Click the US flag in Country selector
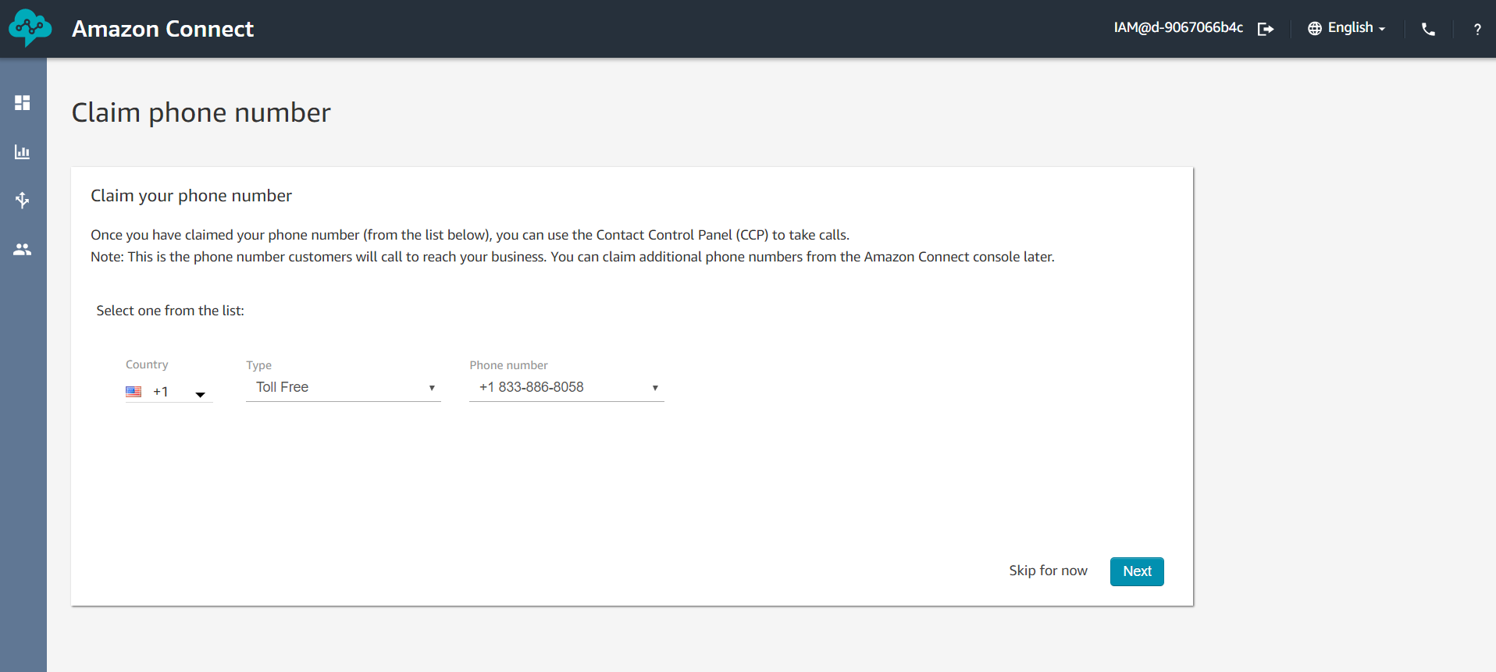Viewport: 1496px width, 672px height. tap(134, 392)
